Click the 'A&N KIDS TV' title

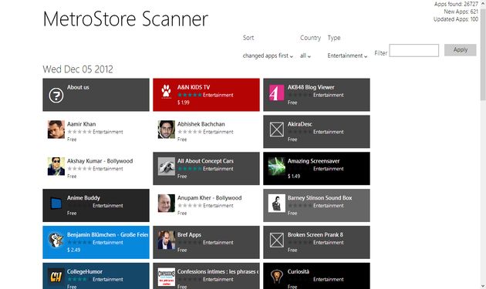tap(194, 87)
